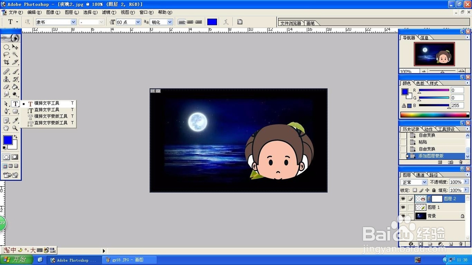The image size is (472, 265).
Task: Swap foreground and background colors
Action: coord(16,137)
